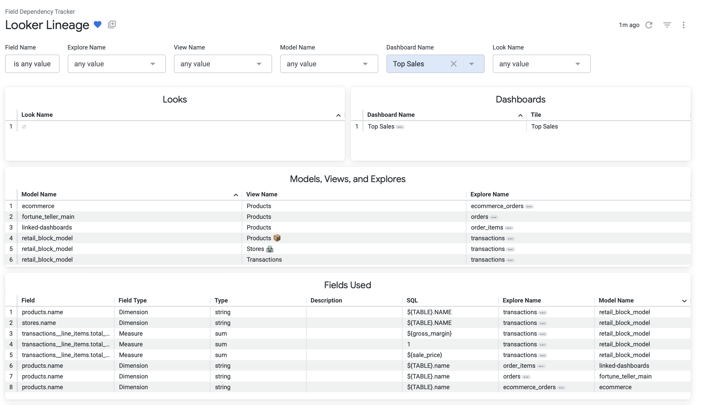This screenshot has width=704, height=405.
Task: Click the Field Name filter box
Action: click(32, 64)
